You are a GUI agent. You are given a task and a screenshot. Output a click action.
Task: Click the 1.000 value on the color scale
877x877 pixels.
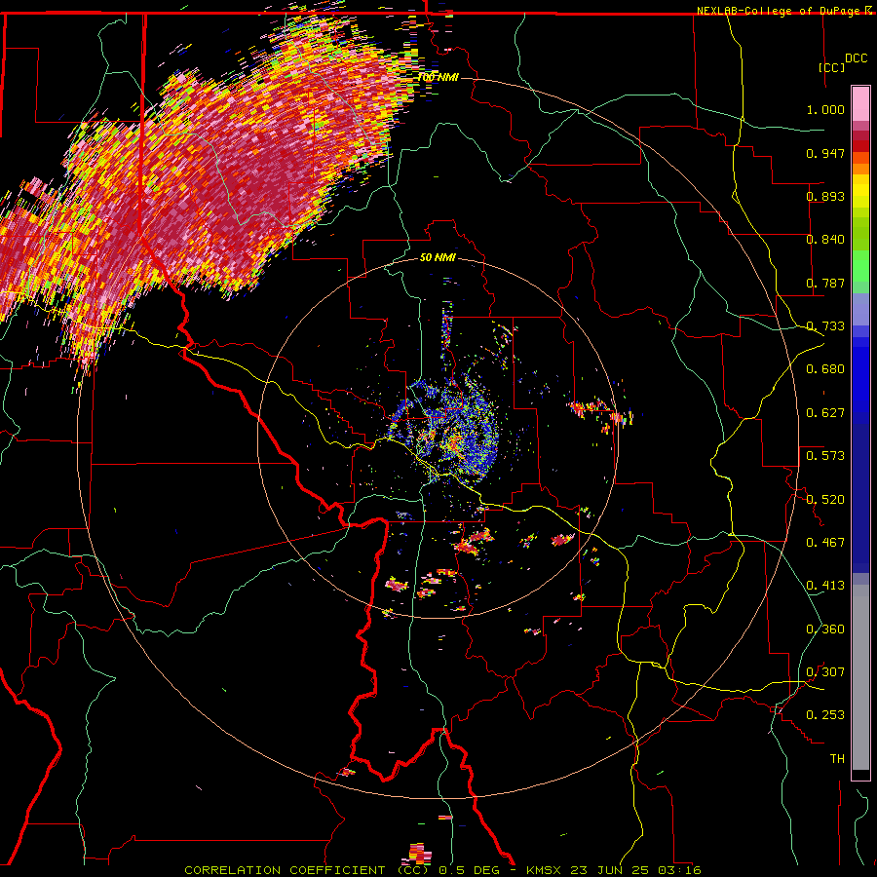point(825,109)
